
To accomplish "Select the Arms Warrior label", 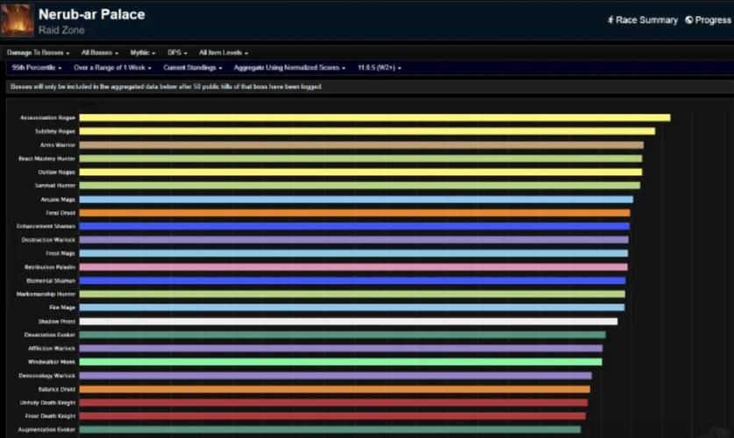I will tap(58, 145).
